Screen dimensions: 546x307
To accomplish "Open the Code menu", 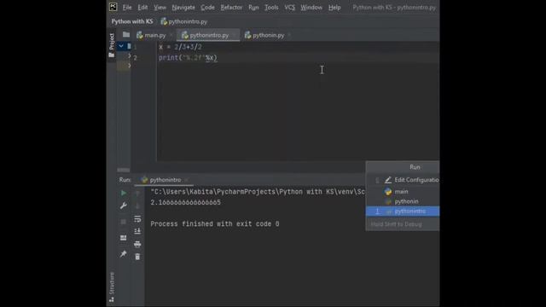I will pyautogui.click(x=207, y=8).
